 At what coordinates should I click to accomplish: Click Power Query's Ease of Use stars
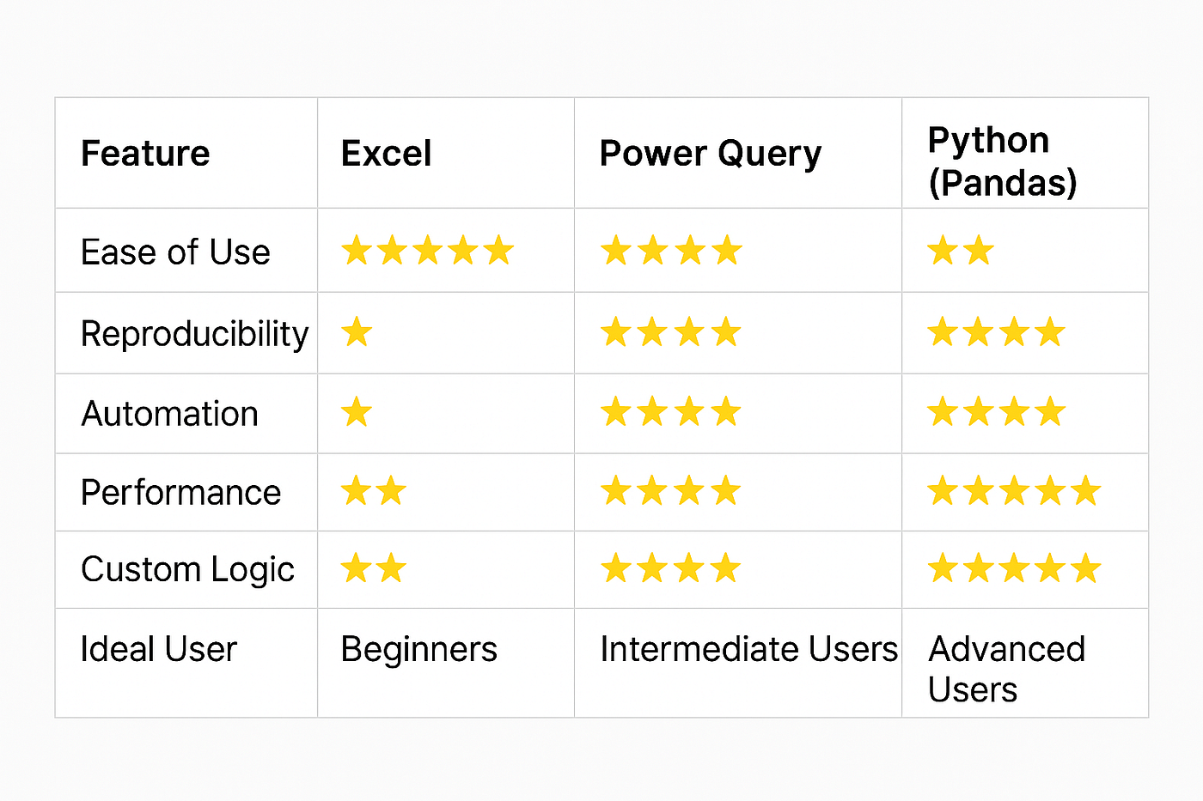point(671,251)
